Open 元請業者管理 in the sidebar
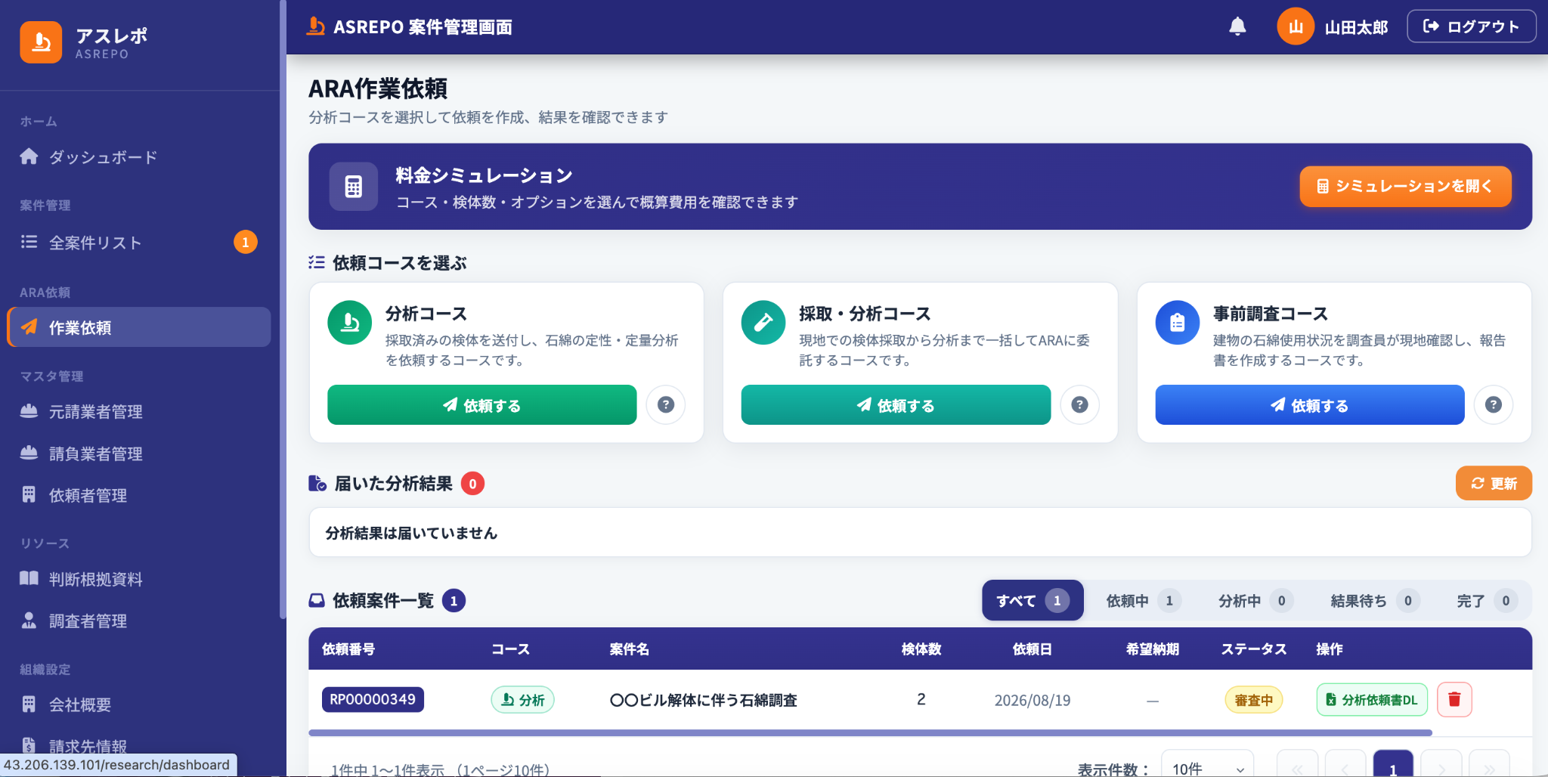 [139, 412]
